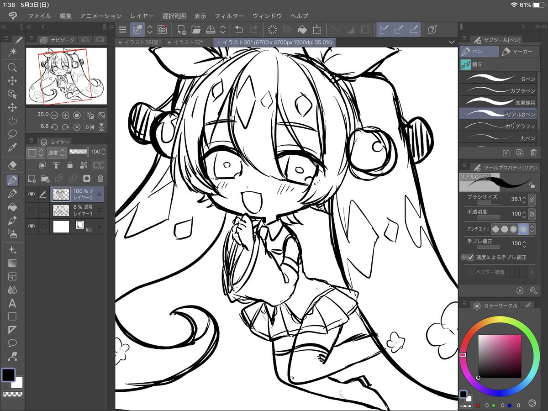Create new layer folder
Image resolution: width=548 pixels, height=411 pixels.
(x=45, y=178)
